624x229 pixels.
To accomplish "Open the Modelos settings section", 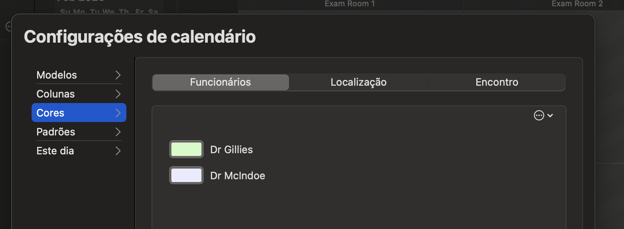I will point(79,75).
